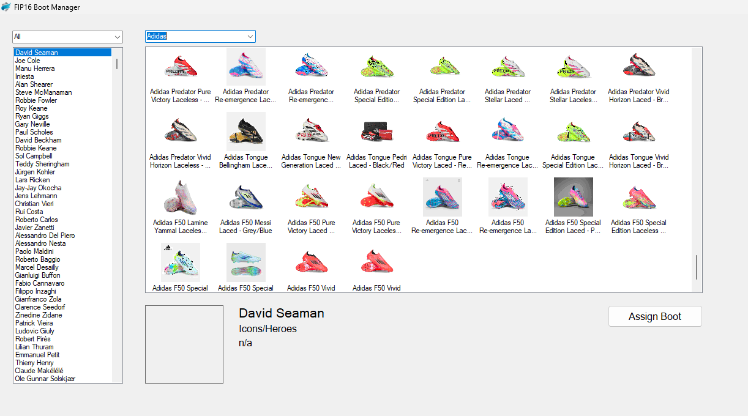Choose Roberto Baggio in the player list
The image size is (748, 416).
(x=62, y=259)
